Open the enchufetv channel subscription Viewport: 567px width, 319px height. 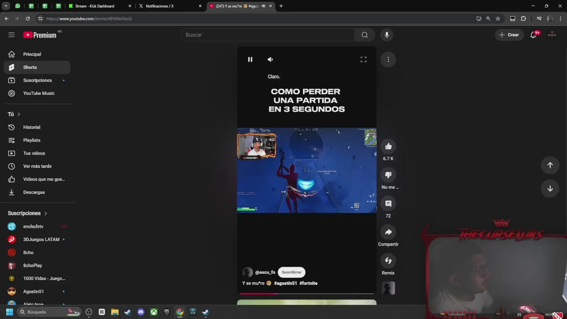pyautogui.click(x=37, y=226)
